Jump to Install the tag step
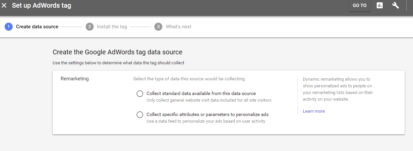 point(112,27)
